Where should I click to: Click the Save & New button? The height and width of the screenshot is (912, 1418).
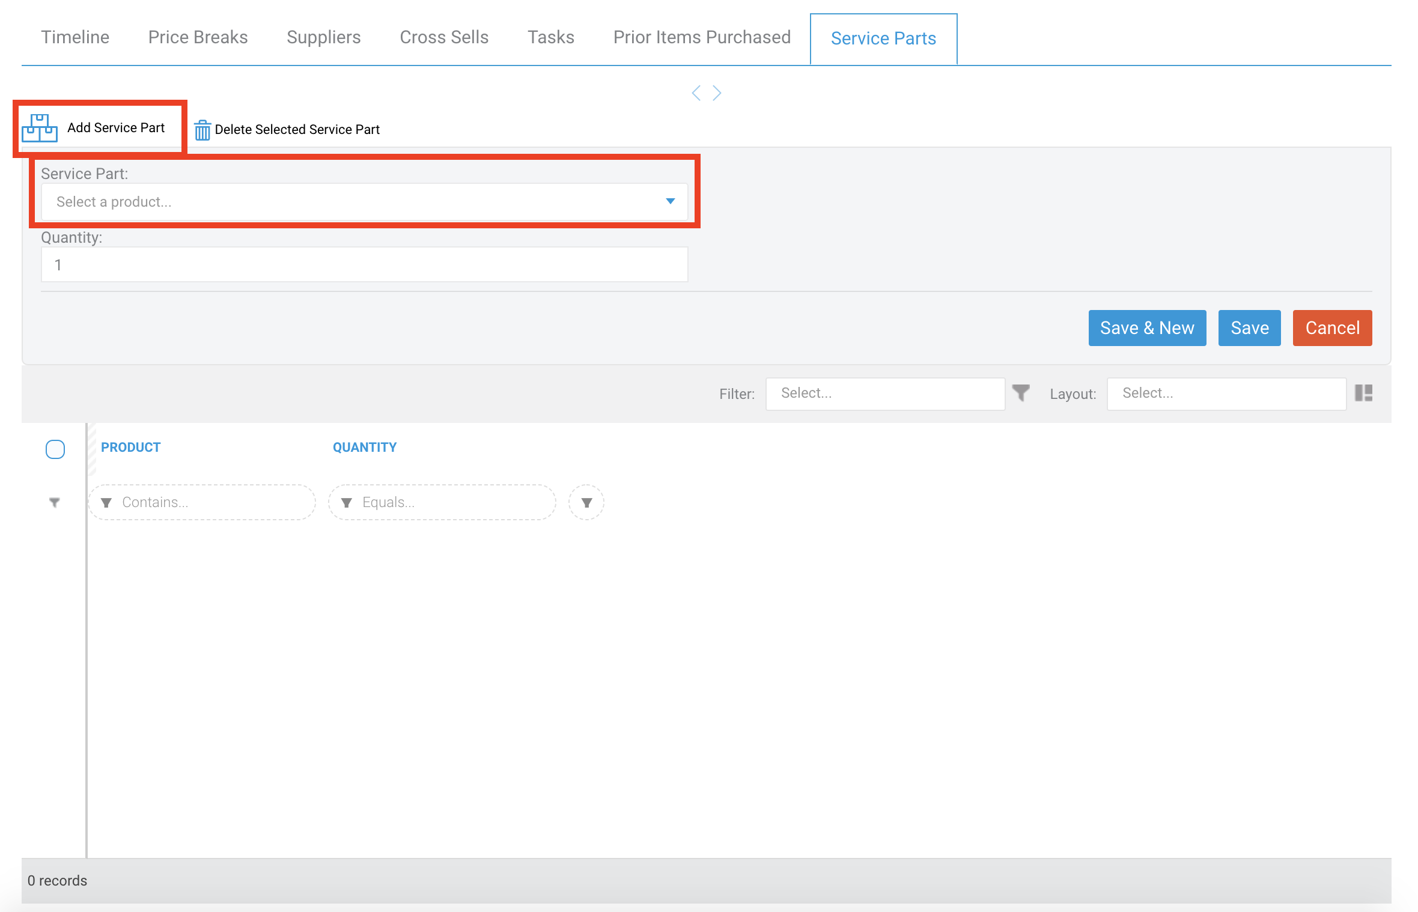1147,328
